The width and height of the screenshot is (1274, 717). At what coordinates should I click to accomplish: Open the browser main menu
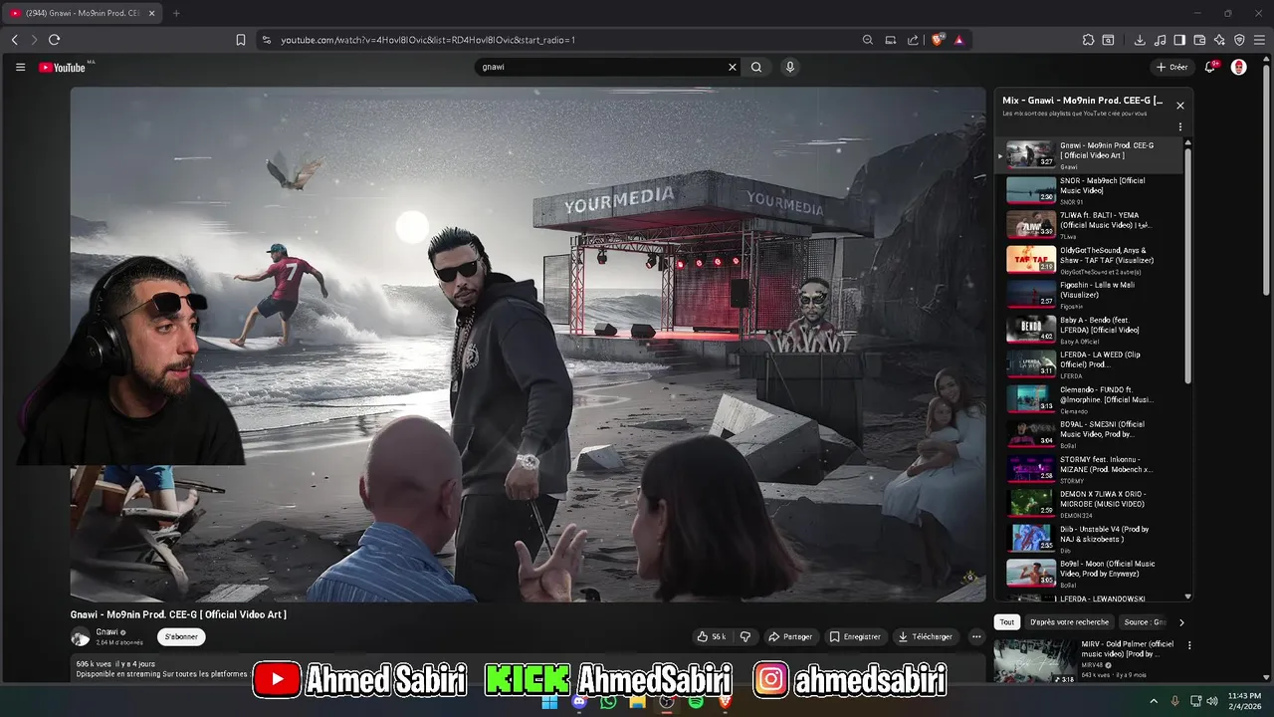(x=1259, y=40)
